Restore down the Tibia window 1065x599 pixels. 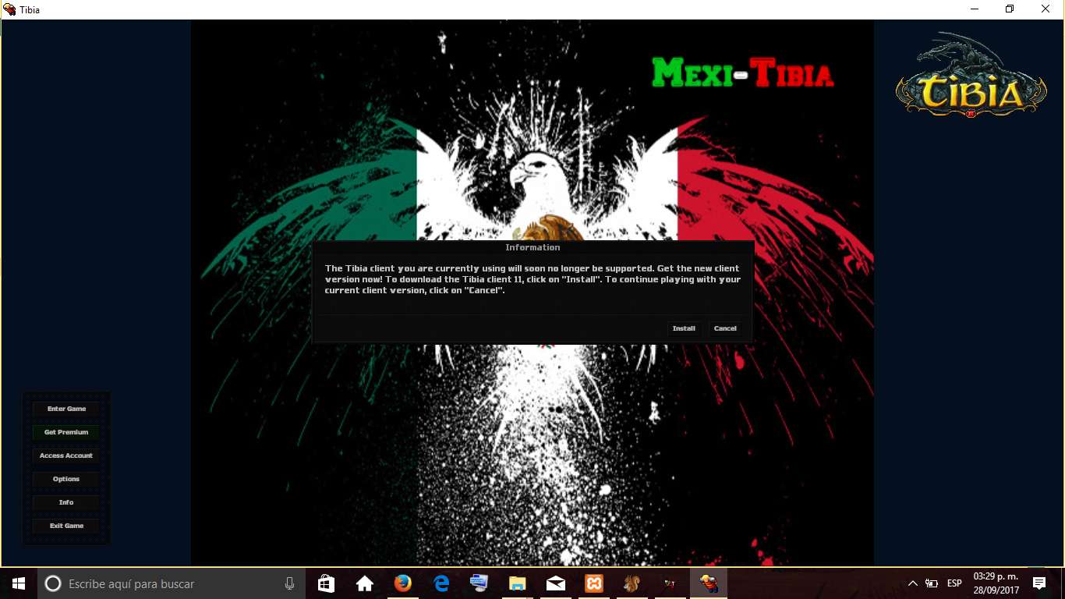1010,9
